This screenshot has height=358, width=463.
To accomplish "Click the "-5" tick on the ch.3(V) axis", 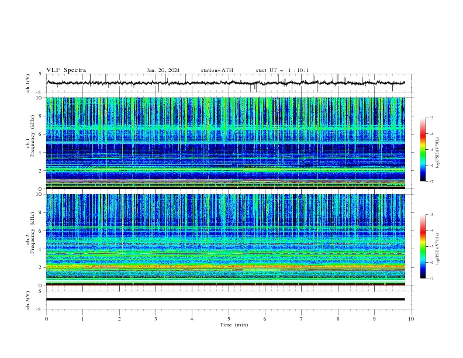I will point(39,309).
